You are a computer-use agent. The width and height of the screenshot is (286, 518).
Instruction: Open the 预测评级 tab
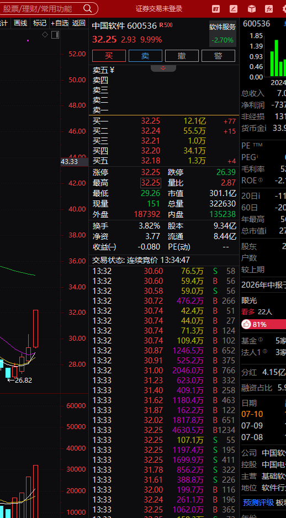coord(258,503)
